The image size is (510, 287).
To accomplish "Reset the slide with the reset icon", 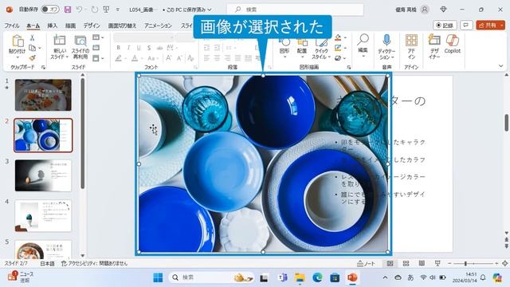I will coord(96,48).
